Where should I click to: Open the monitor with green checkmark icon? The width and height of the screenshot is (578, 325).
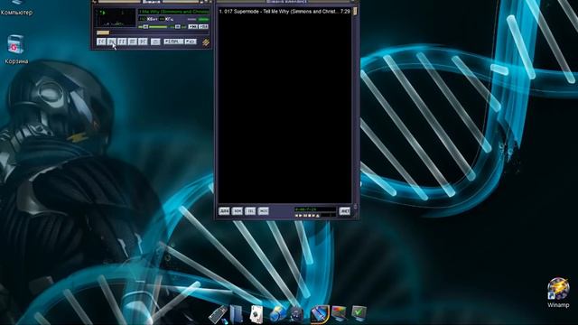point(359,314)
